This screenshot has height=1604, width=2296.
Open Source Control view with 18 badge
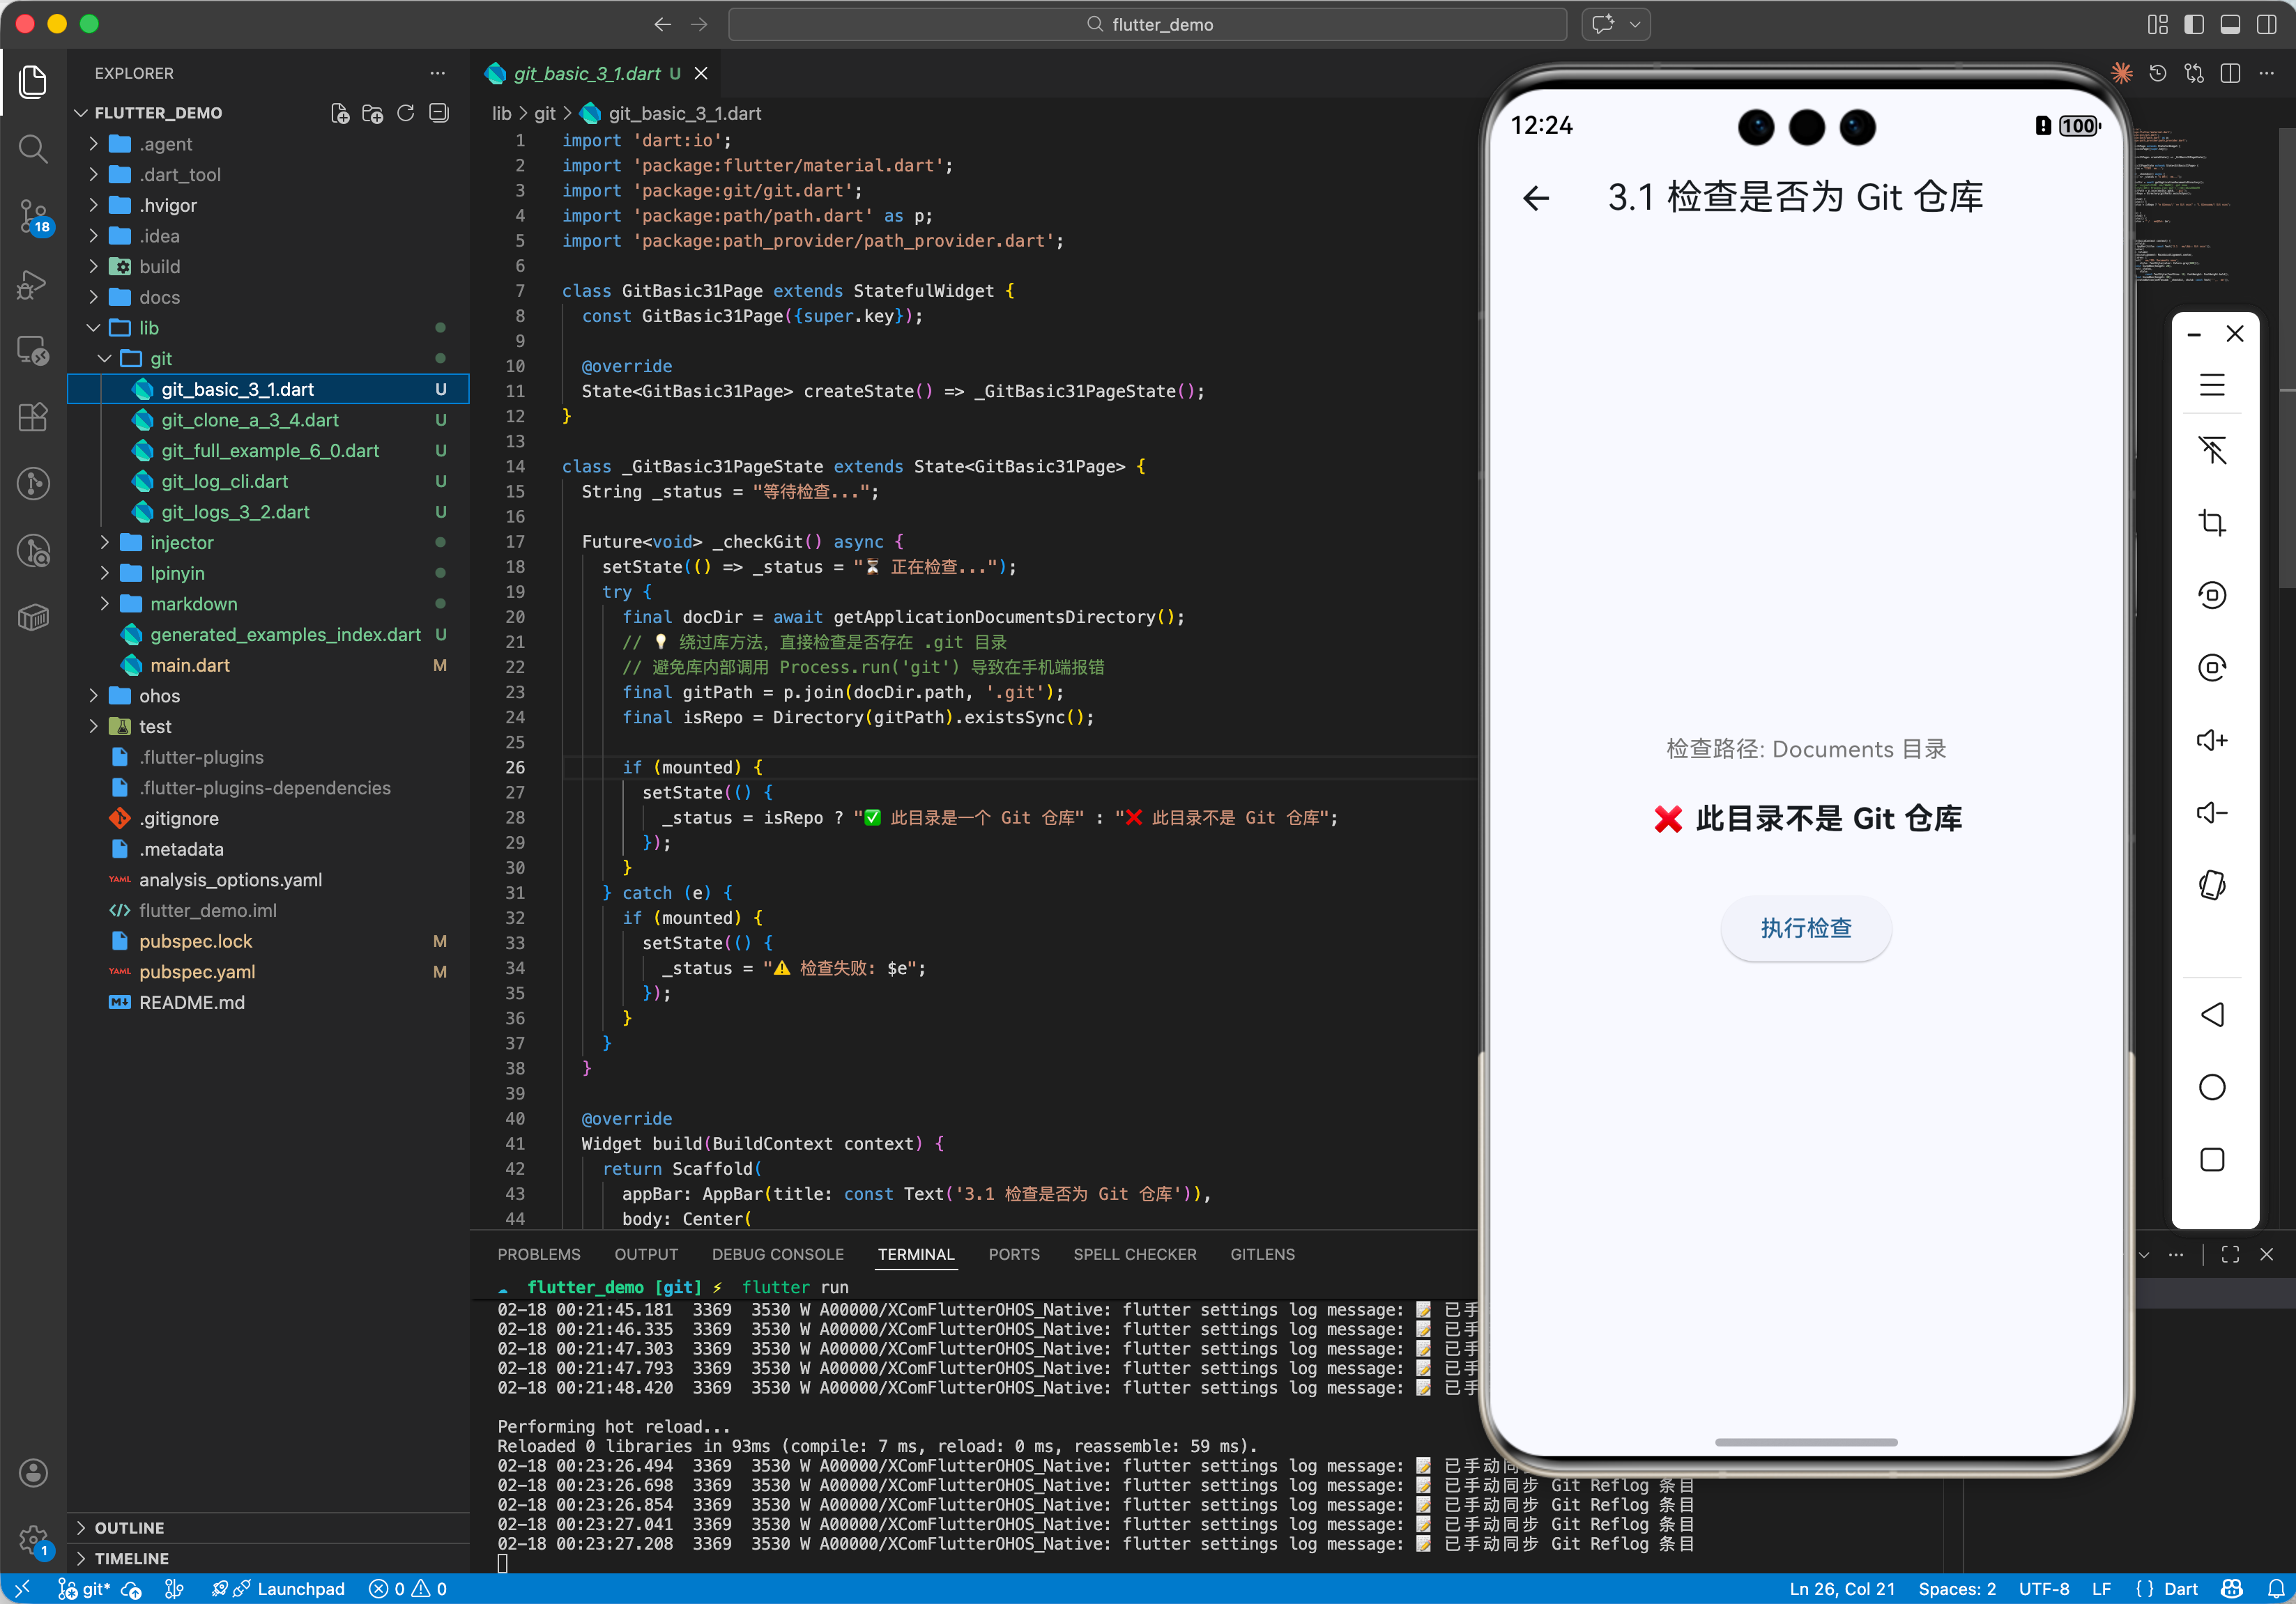(x=33, y=215)
